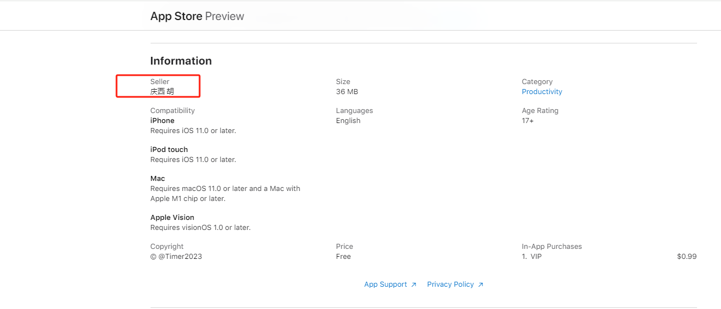721x309 pixels.
Task: Click the Apple Vision compatibility heading
Action: click(x=172, y=218)
